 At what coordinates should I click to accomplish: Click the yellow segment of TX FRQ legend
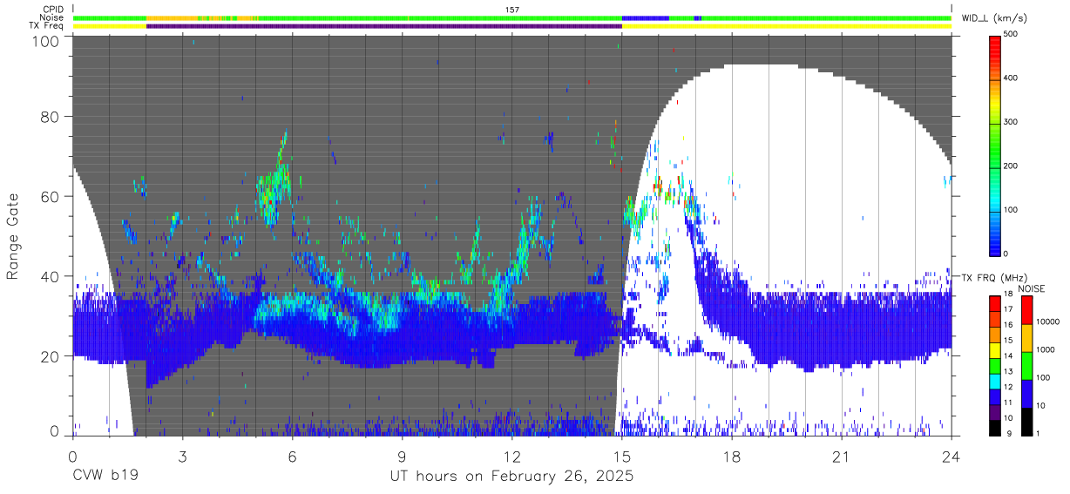click(x=995, y=349)
